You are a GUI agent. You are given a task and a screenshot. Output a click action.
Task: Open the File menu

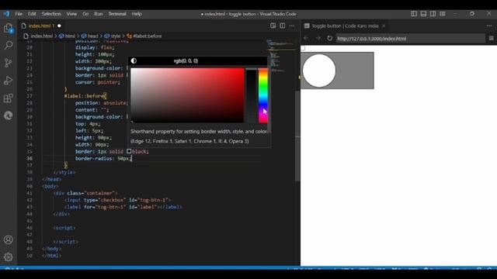(19, 14)
